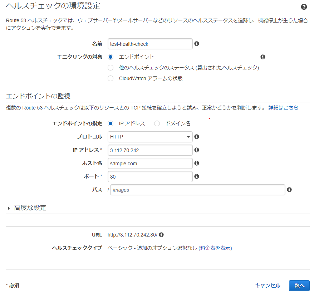Select ドメイン名 endpoint radio button
The height and width of the screenshot is (297, 319).
click(x=157, y=123)
